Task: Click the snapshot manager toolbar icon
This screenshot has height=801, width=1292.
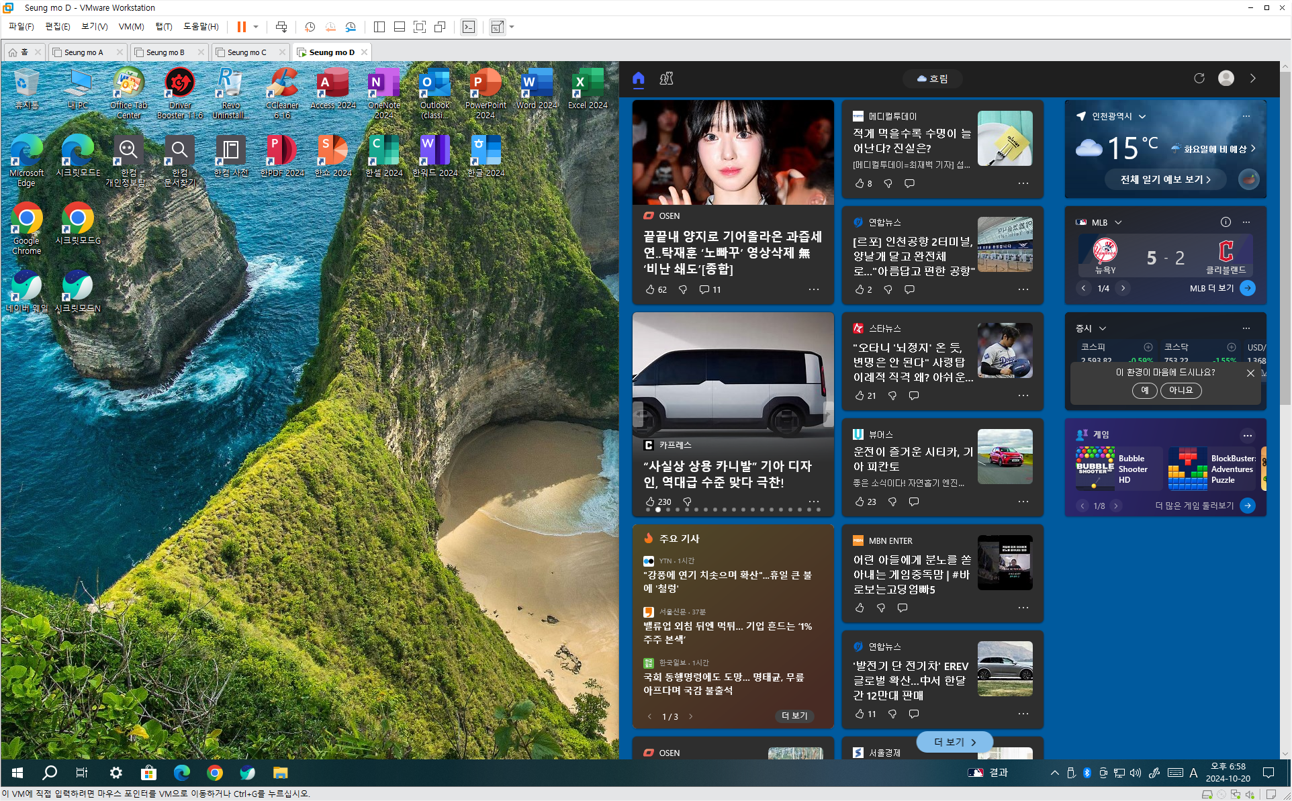Action: [351, 27]
